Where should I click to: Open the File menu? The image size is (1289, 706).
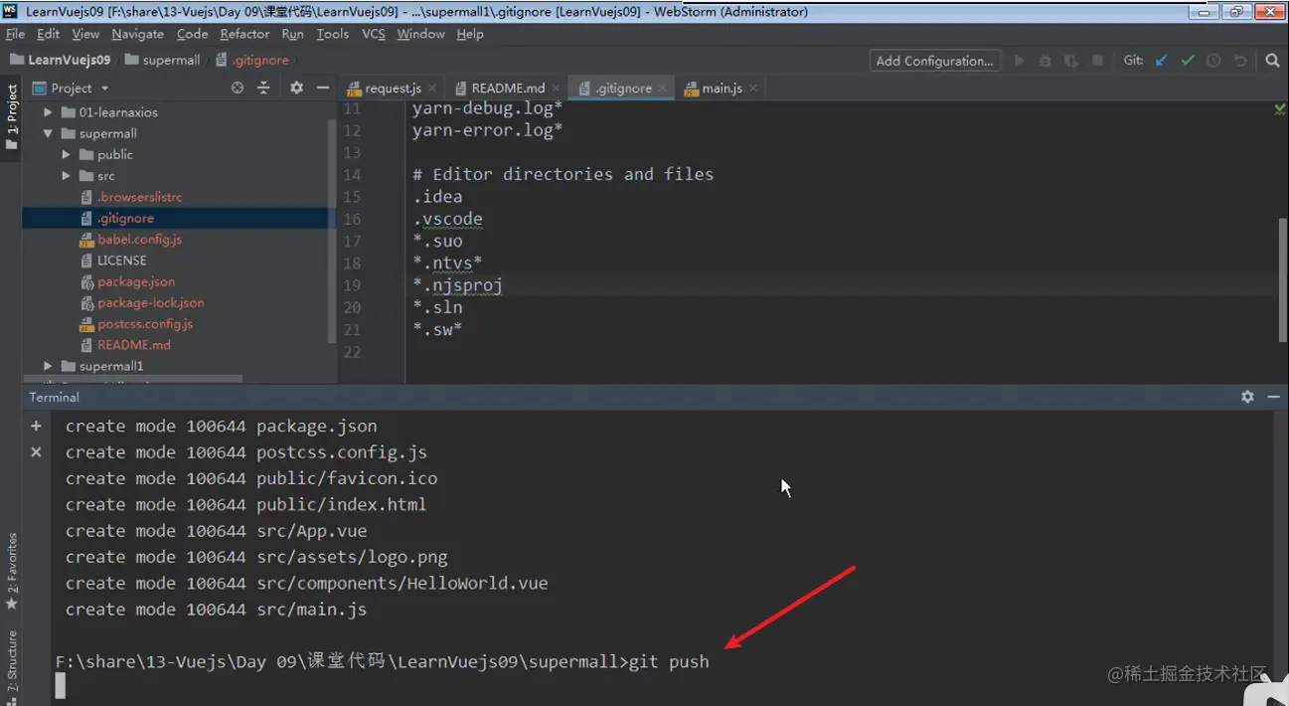click(x=15, y=34)
